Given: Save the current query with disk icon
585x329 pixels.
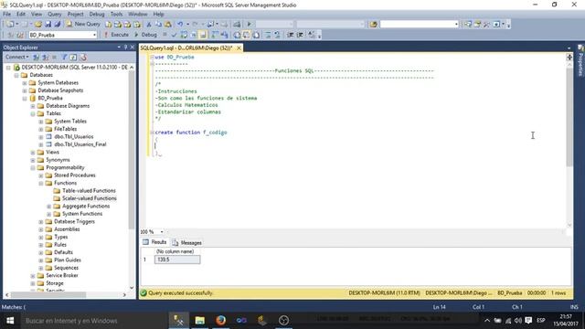Looking at the screenshot, I should click(x=48, y=25).
